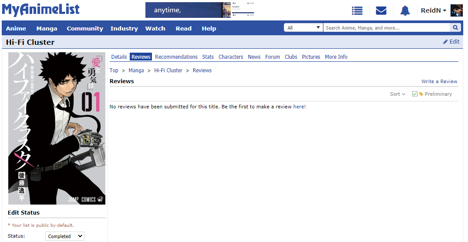Switch to the Recommendations tab
This screenshot has width=468, height=242.
tap(176, 57)
